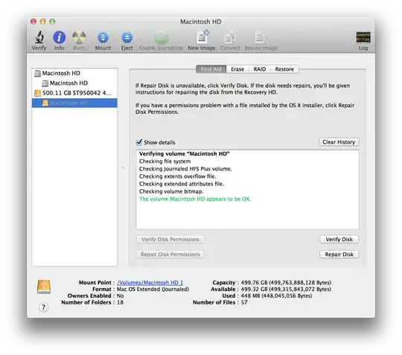Open the Restore tab

[284, 69]
